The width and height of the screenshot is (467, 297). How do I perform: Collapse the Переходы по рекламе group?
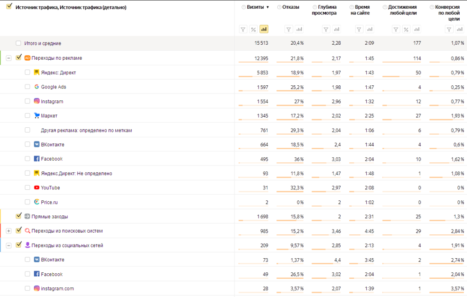coord(9,58)
